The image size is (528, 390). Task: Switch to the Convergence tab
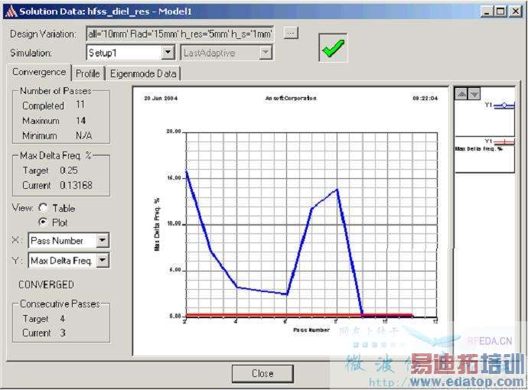[x=39, y=73]
